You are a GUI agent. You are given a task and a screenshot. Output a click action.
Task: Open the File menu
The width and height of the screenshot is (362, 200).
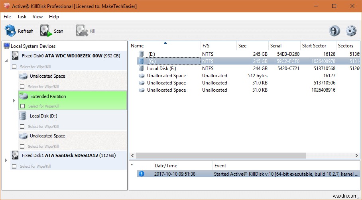pos(7,17)
